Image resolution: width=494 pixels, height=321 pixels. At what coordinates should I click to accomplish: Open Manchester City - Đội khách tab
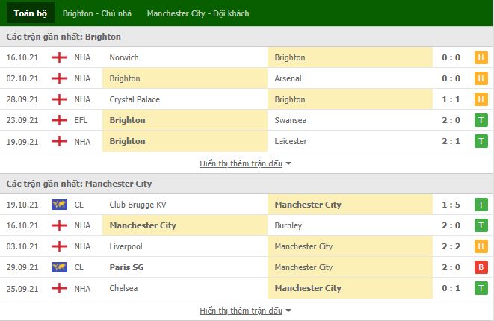point(198,13)
